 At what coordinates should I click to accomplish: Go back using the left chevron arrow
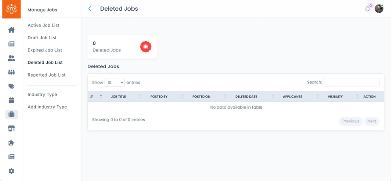tap(89, 9)
